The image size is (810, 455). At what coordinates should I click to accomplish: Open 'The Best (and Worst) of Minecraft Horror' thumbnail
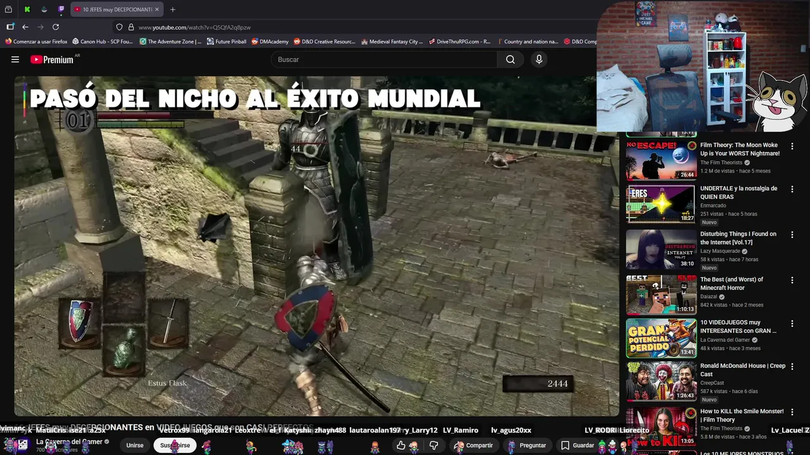(x=661, y=294)
